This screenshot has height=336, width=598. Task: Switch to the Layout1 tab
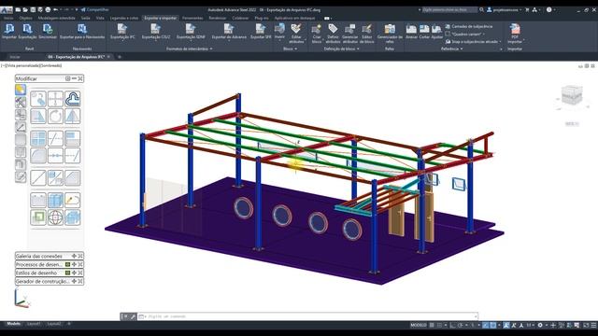point(34,324)
